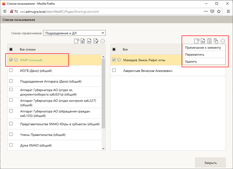Check the Члены Правительства (общий) checkbox

coord(11,134)
